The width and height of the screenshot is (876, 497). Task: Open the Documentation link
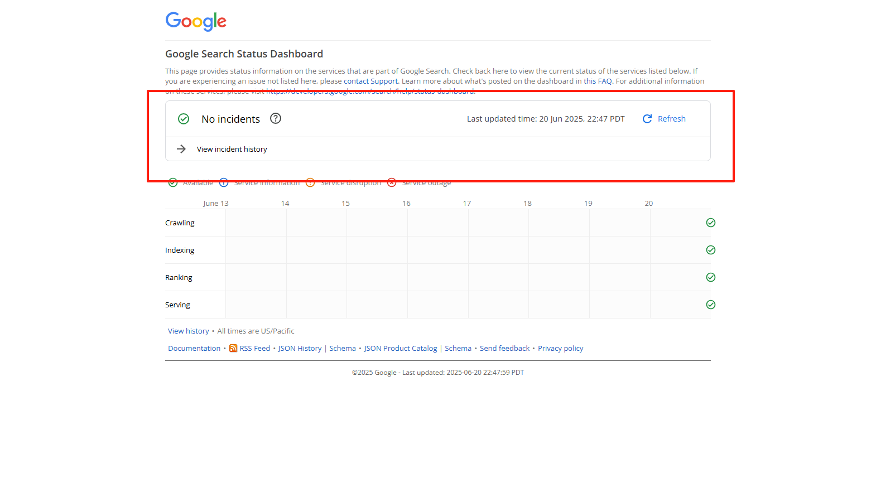pyautogui.click(x=194, y=348)
